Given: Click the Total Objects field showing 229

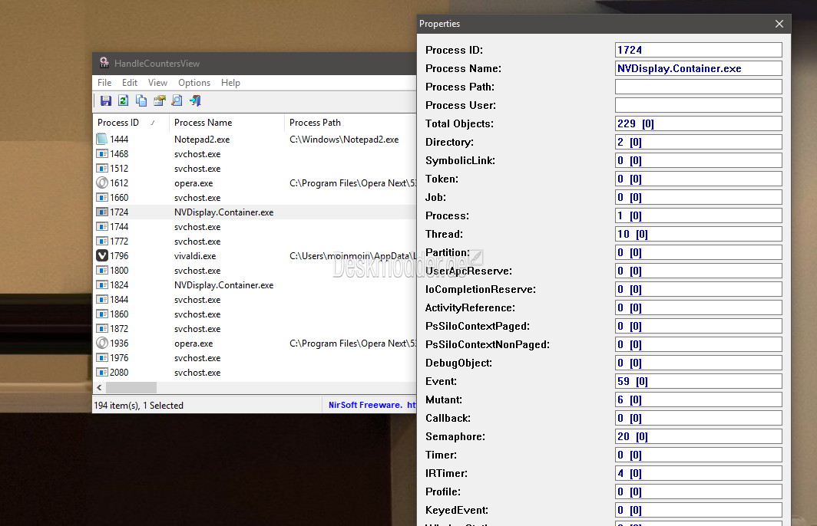Looking at the screenshot, I should click(698, 123).
